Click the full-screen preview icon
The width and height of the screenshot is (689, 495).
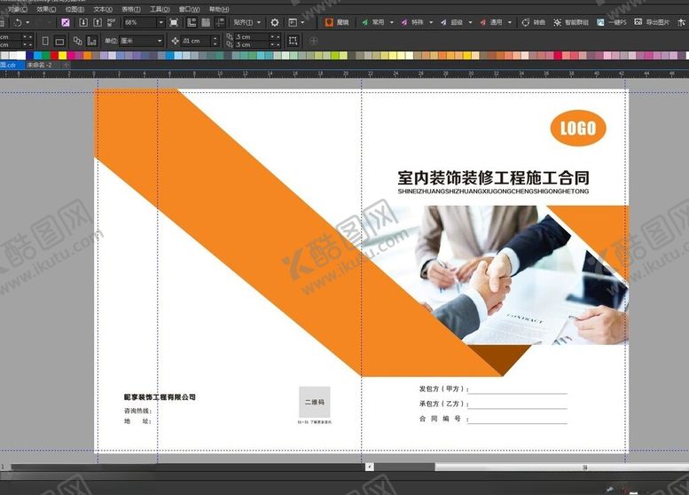(174, 22)
